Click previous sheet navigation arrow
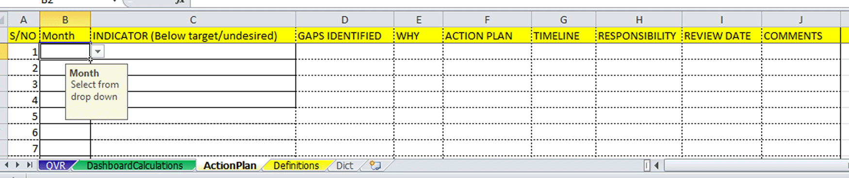Image resolution: width=849 pixels, height=178 pixels. pyautogui.click(x=7, y=165)
